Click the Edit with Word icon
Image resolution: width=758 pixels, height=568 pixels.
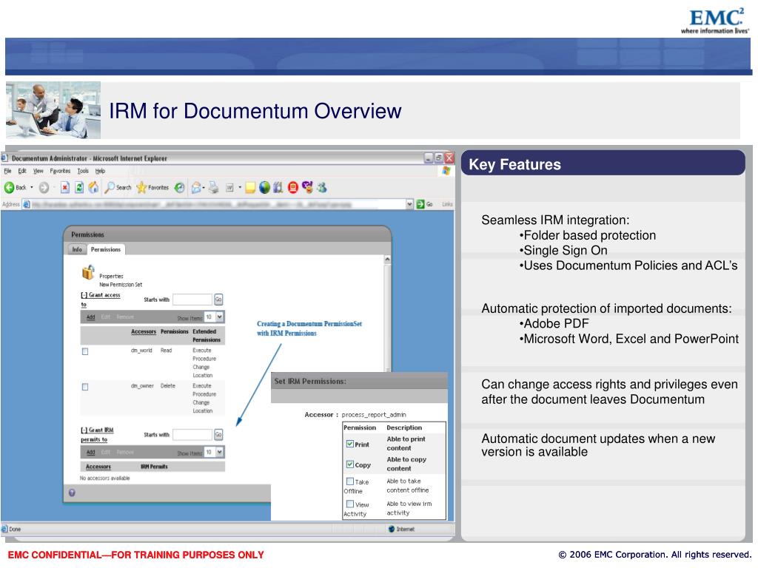(x=229, y=187)
